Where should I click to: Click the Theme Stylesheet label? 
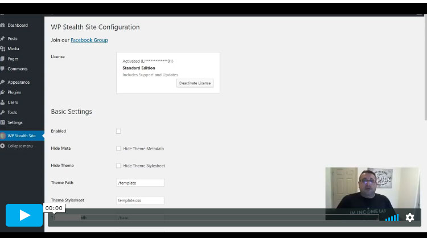point(68,200)
